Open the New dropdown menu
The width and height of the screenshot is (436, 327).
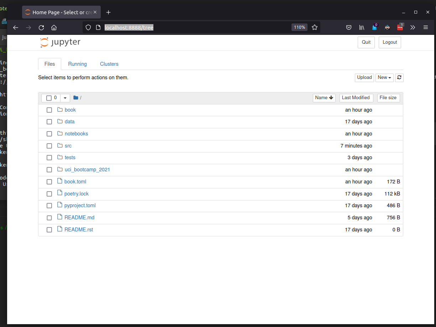[384, 77]
